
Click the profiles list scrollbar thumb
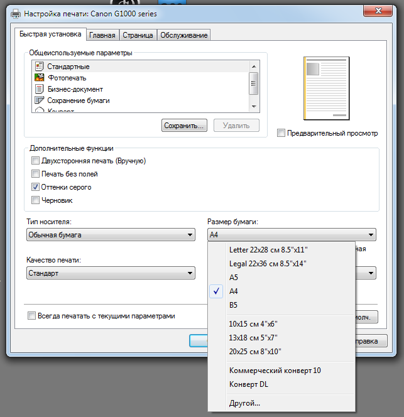tap(253, 84)
